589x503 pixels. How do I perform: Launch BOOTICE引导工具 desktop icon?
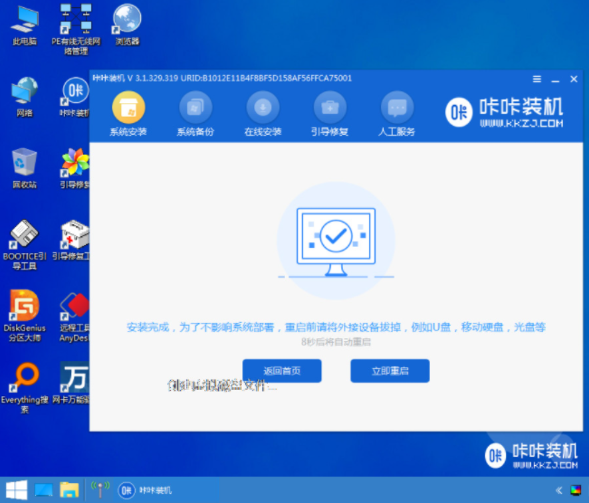[25, 245]
